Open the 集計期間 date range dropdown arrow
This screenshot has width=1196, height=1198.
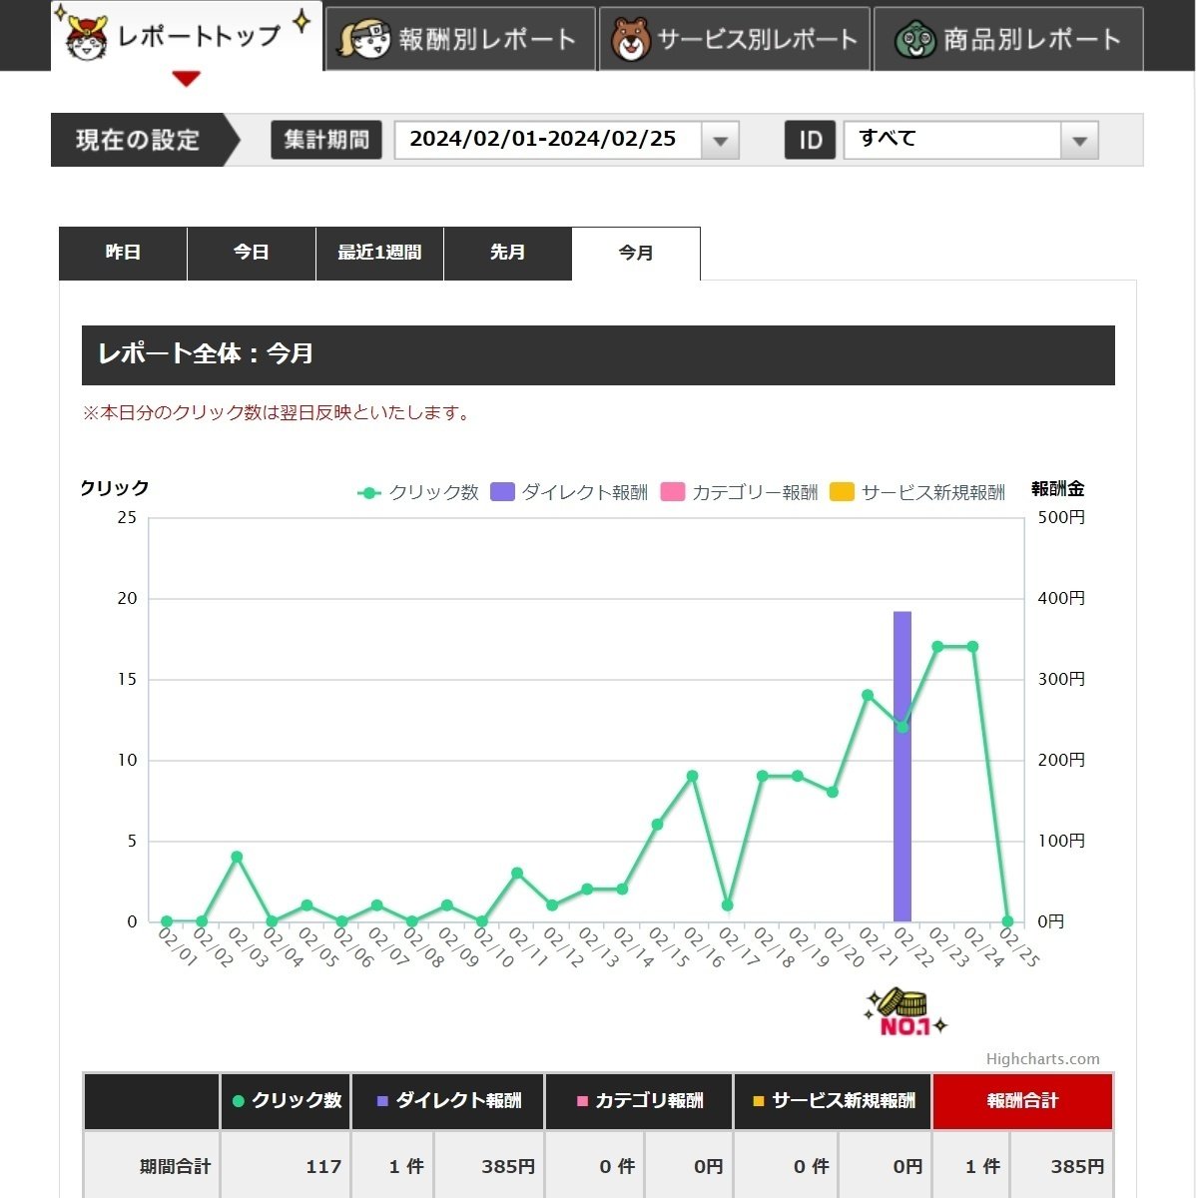[720, 141]
